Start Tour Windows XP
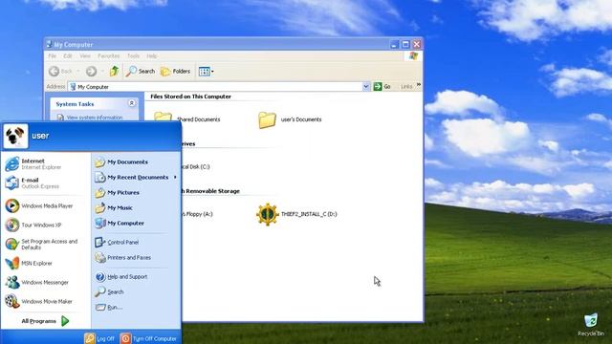The height and width of the screenshot is (344, 612). pyautogui.click(x=33, y=225)
